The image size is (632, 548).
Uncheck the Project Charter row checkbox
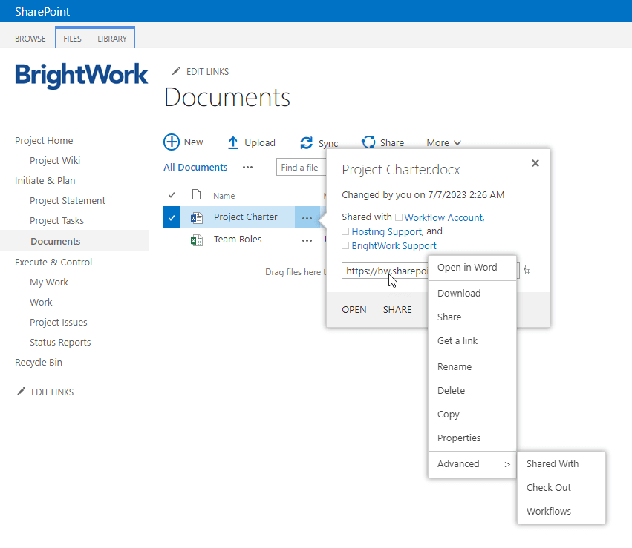(172, 218)
